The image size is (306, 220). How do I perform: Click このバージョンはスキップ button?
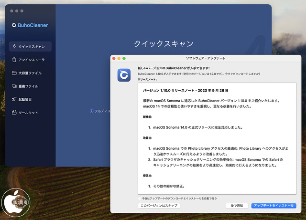coord(159,206)
